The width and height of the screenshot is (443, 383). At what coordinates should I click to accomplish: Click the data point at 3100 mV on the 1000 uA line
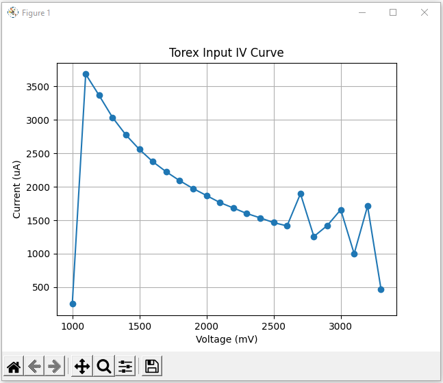point(354,254)
